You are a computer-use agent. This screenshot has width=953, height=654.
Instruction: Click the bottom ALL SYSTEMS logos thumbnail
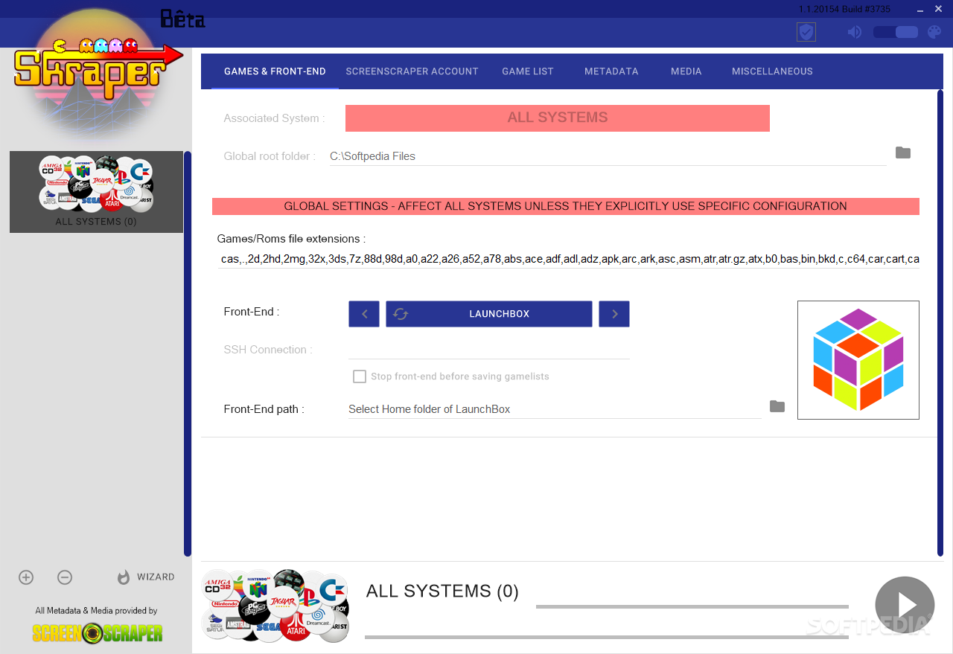tap(275, 606)
